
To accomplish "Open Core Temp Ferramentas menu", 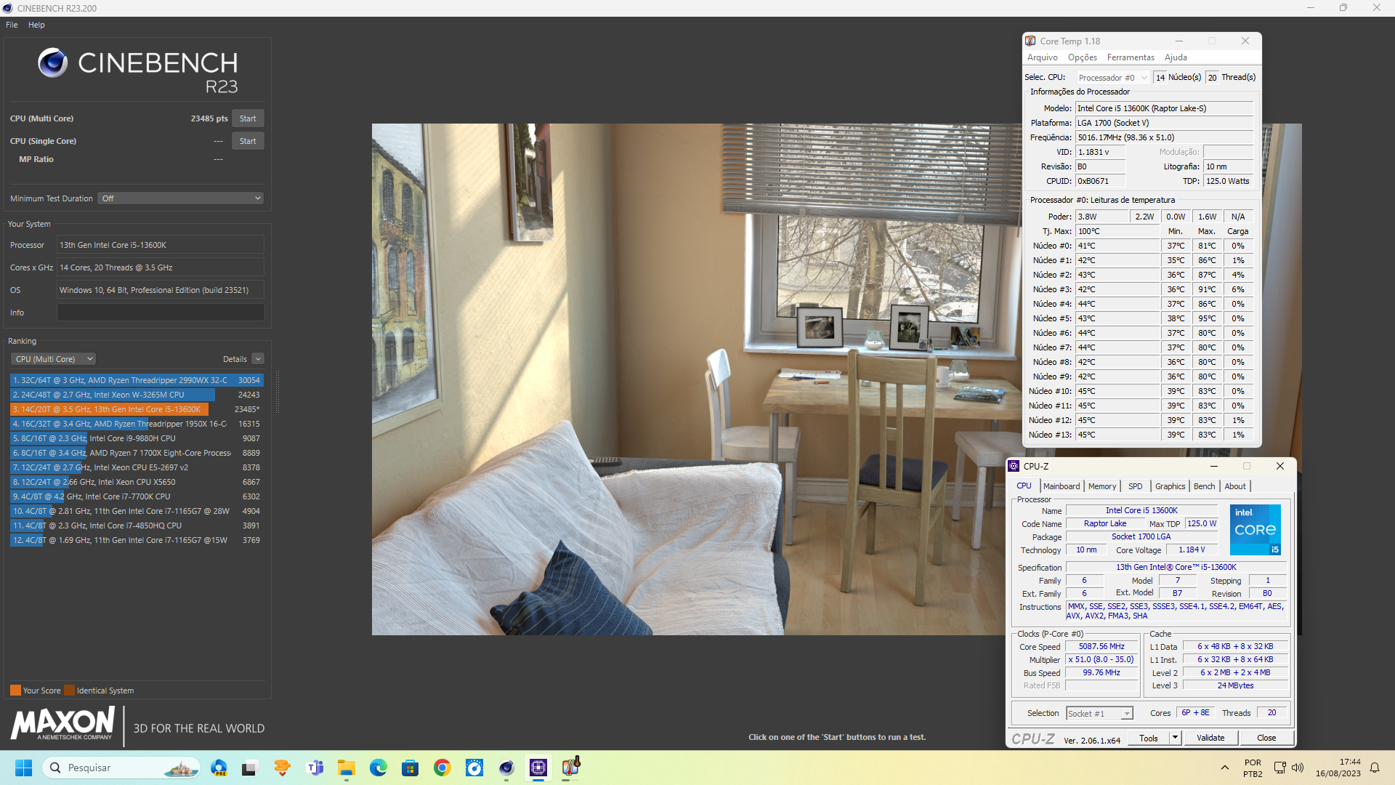I will pyautogui.click(x=1131, y=57).
